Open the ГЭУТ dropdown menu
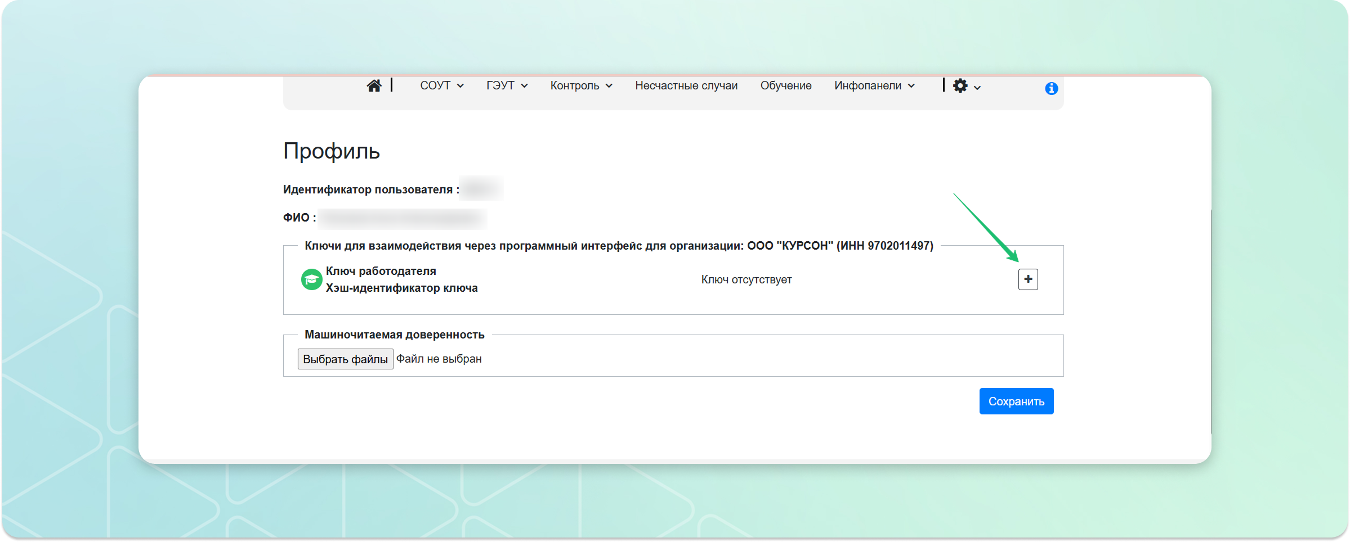The height and width of the screenshot is (542, 1350). click(507, 85)
